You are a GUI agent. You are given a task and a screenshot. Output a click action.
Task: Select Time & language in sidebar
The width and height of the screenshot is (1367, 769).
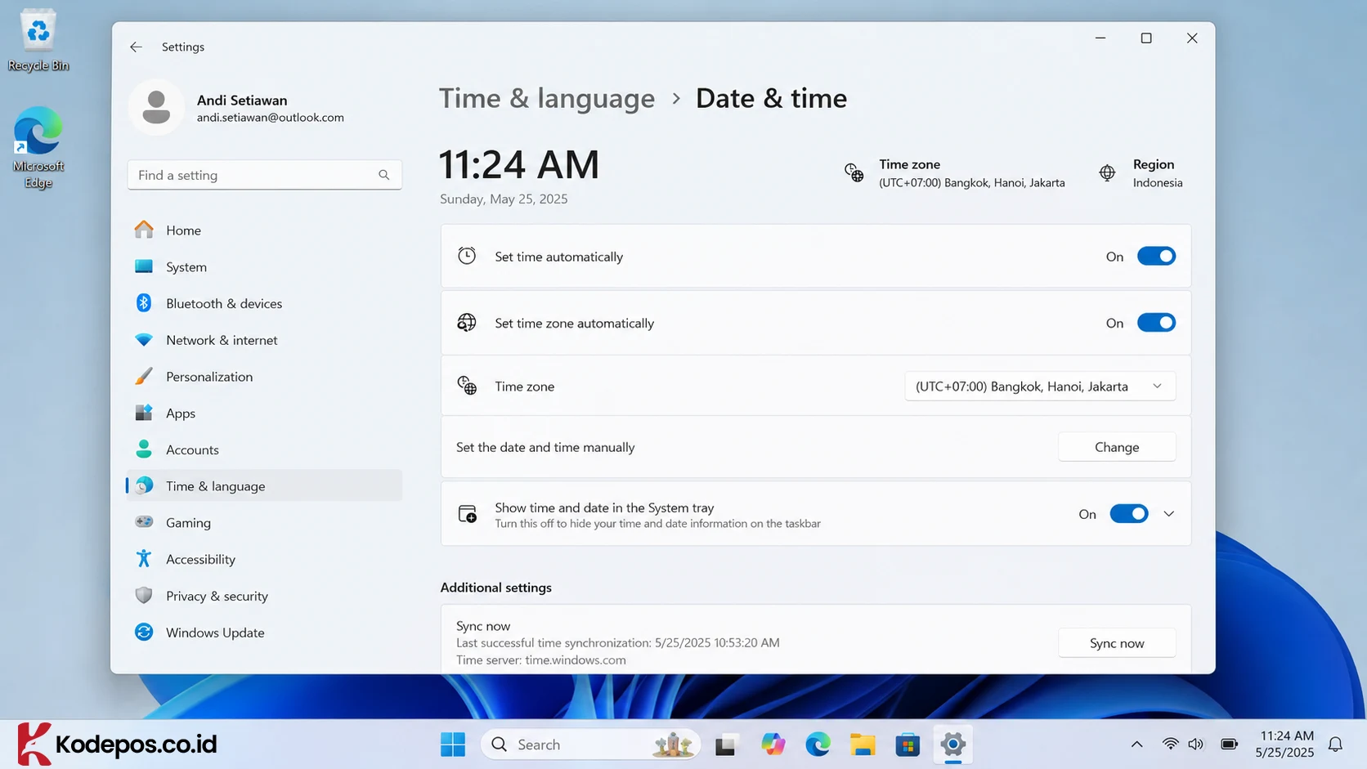coord(264,485)
